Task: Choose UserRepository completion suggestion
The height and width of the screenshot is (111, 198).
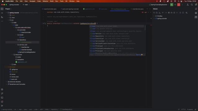Action: point(117,36)
